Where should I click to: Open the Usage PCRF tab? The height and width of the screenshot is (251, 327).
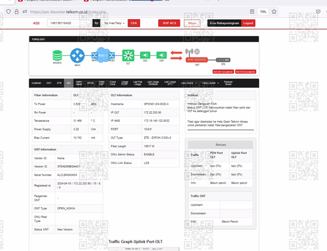(x=124, y=83)
